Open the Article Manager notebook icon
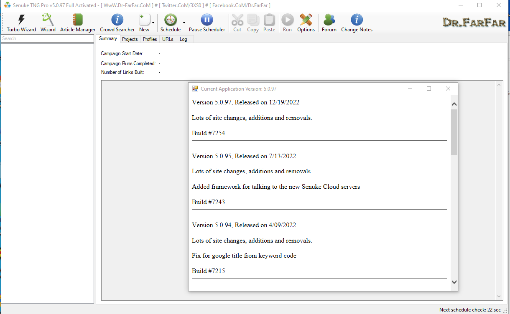 pos(77,23)
